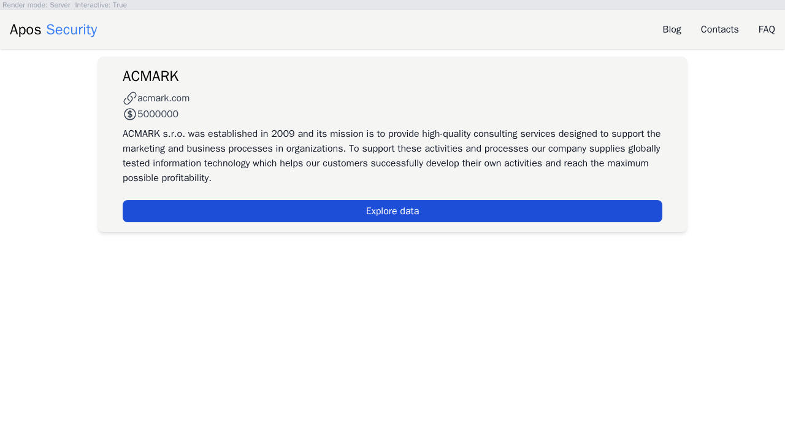Click the Apos word in site logo

pos(25,29)
